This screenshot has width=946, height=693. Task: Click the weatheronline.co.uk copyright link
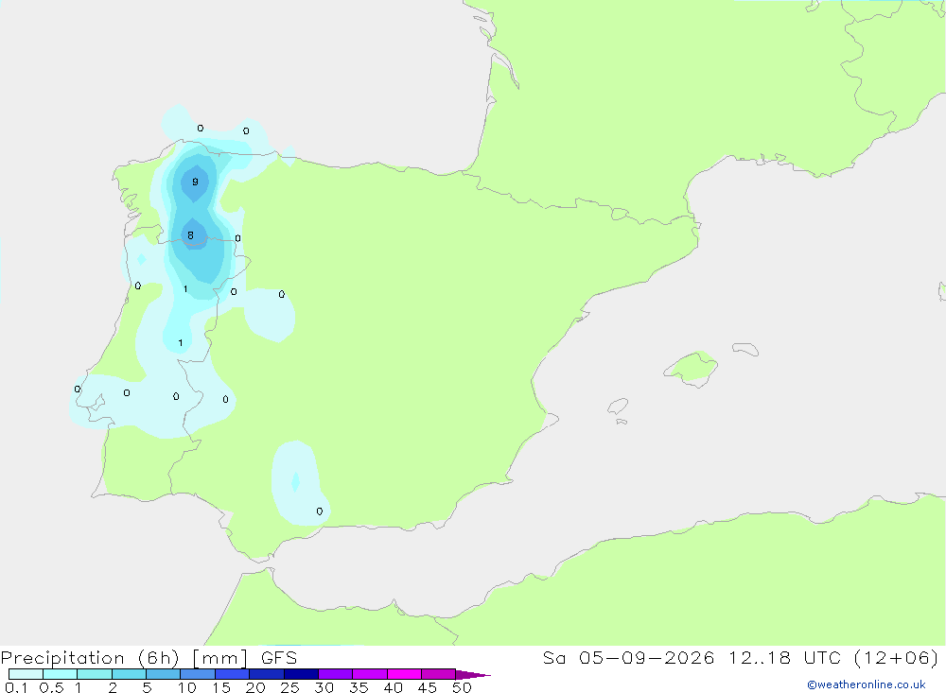[867, 684]
